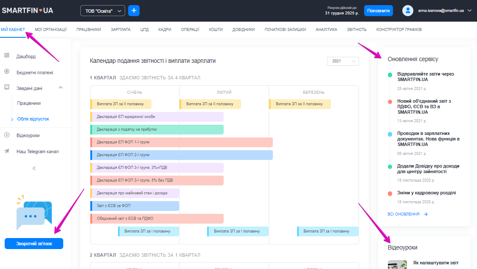Open the Як налаштувати звіт video thumbnail

(397, 265)
